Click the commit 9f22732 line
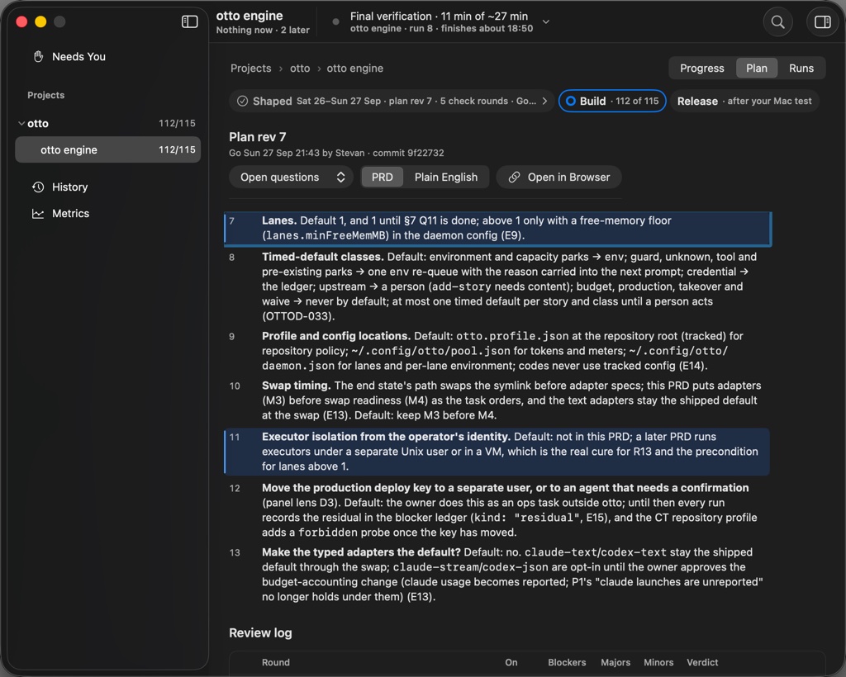 [336, 153]
